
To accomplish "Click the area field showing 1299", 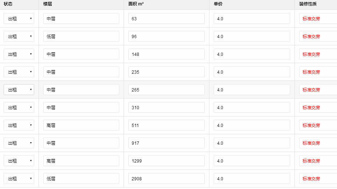I will point(166,161).
